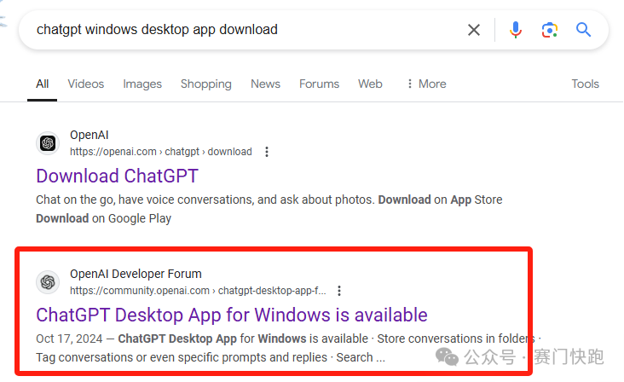Image resolution: width=624 pixels, height=382 pixels.
Task: Open the Download ChatGPT result link
Action: click(x=117, y=177)
